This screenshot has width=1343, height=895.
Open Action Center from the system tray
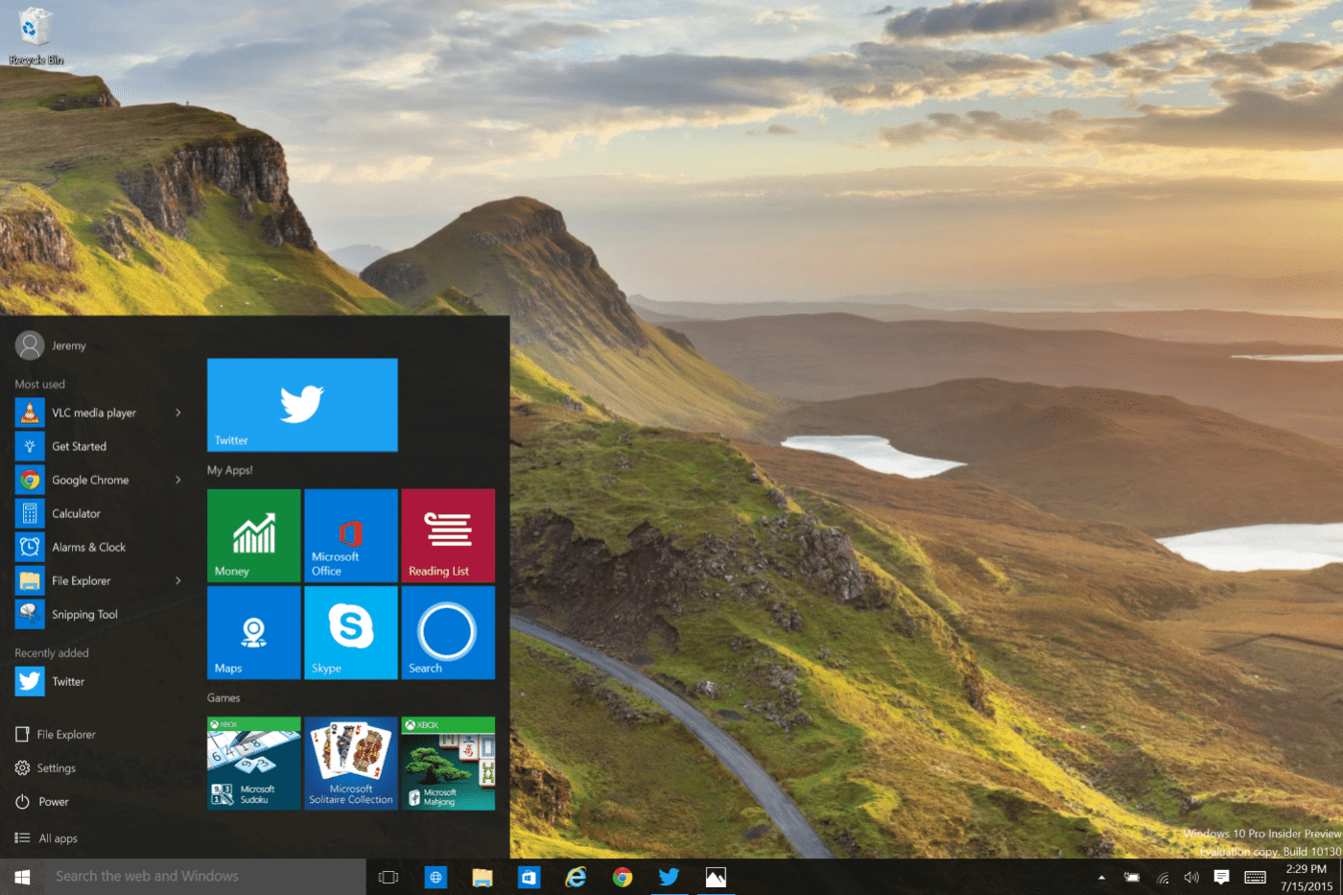(x=1220, y=876)
